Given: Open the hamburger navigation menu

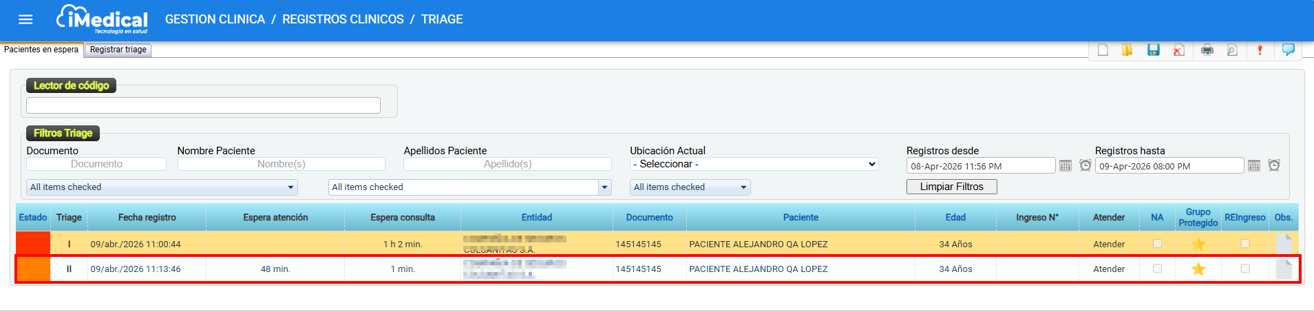Looking at the screenshot, I should [25, 19].
